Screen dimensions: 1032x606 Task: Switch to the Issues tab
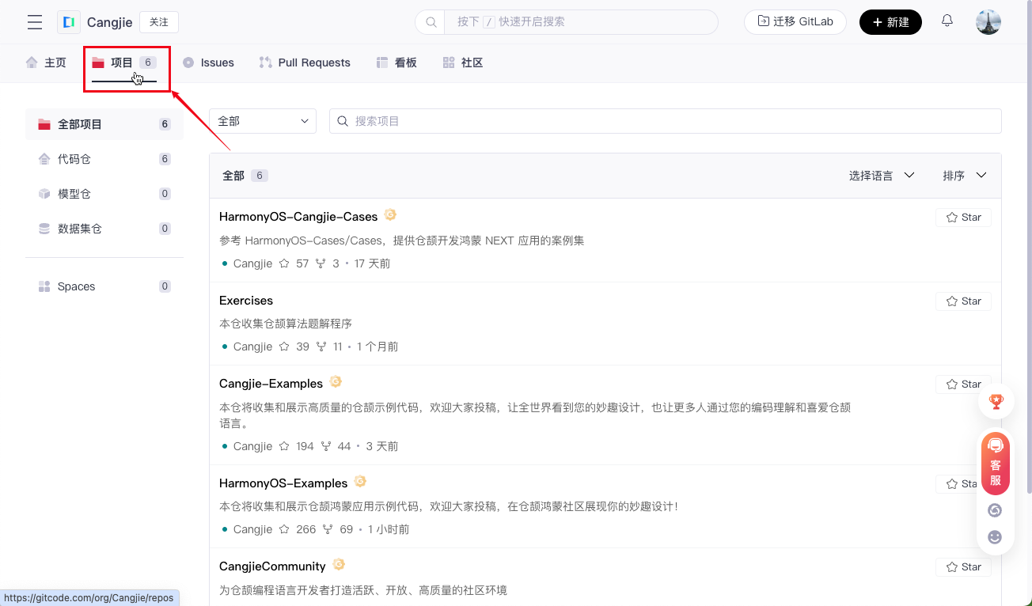[208, 62]
